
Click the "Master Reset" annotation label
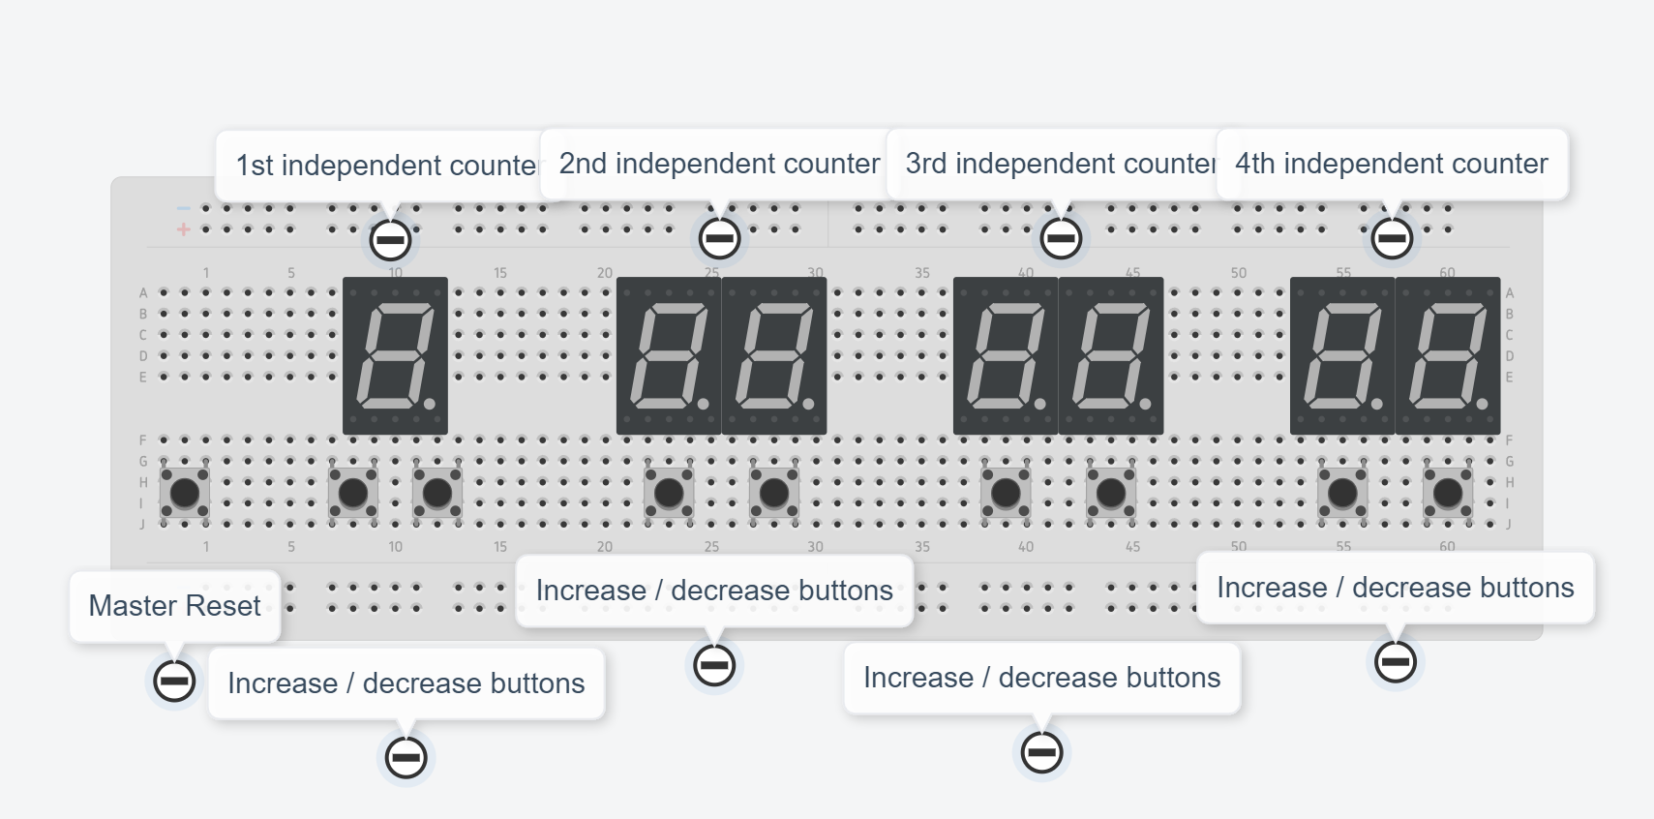click(174, 606)
